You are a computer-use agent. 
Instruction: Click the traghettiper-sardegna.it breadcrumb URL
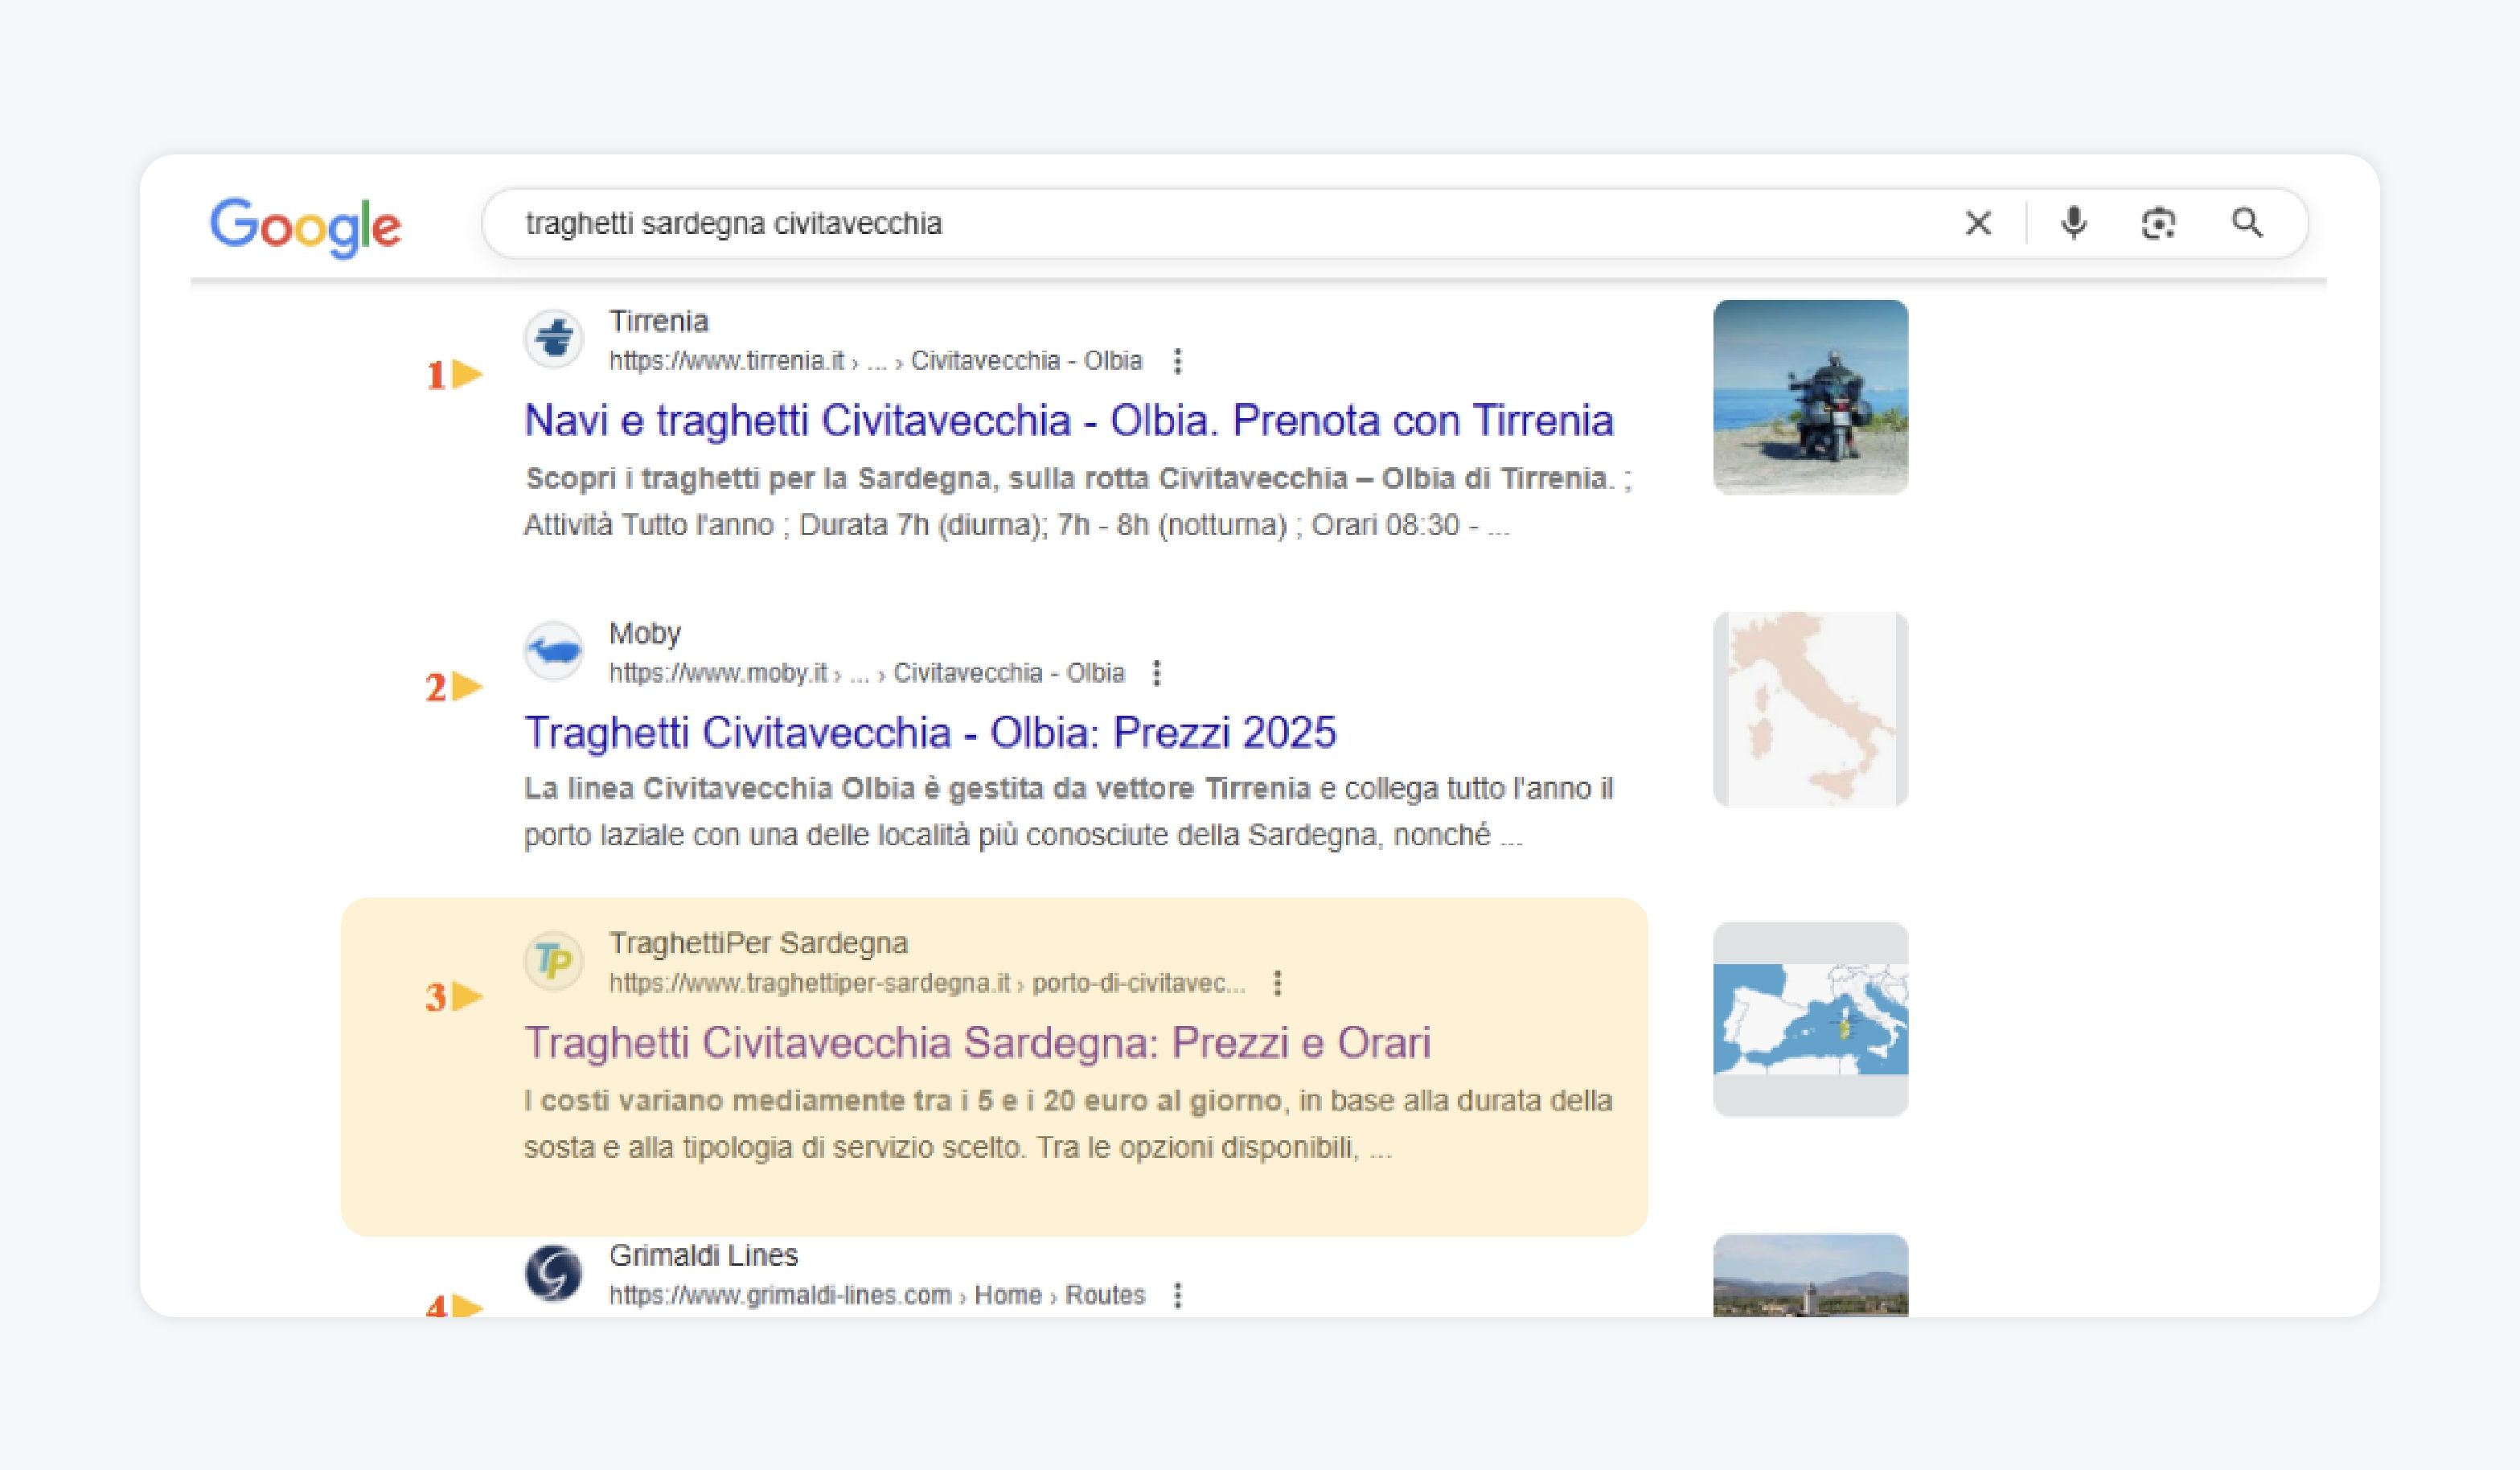tap(927, 983)
